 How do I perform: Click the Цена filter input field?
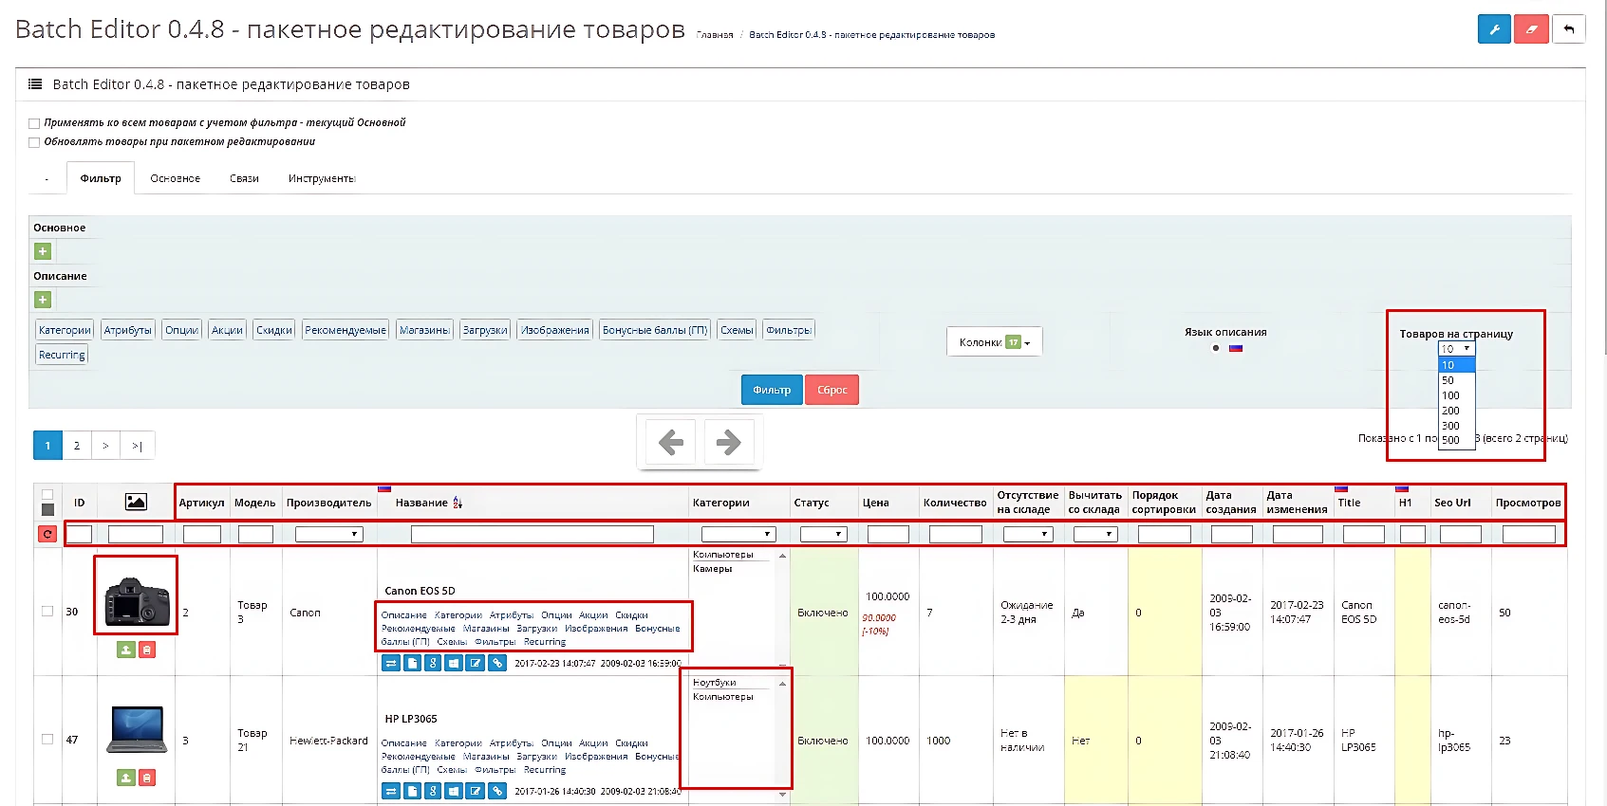pyautogui.click(x=888, y=535)
